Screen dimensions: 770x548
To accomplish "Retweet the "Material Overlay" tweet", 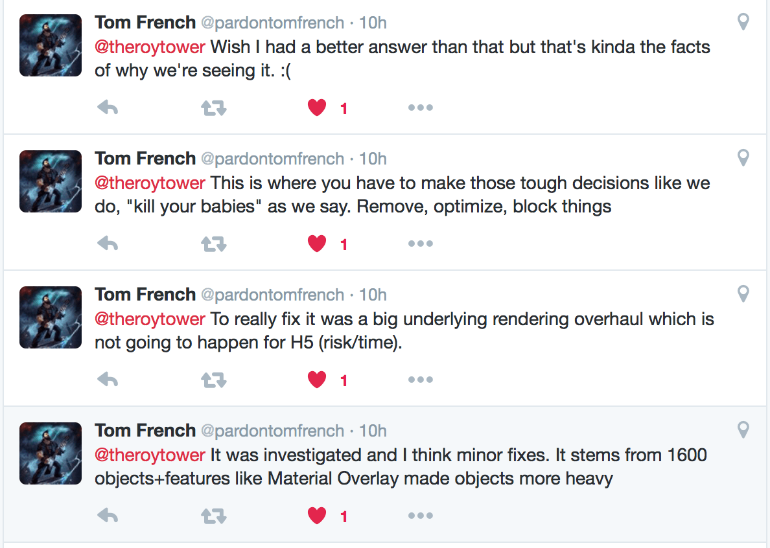I will [213, 516].
